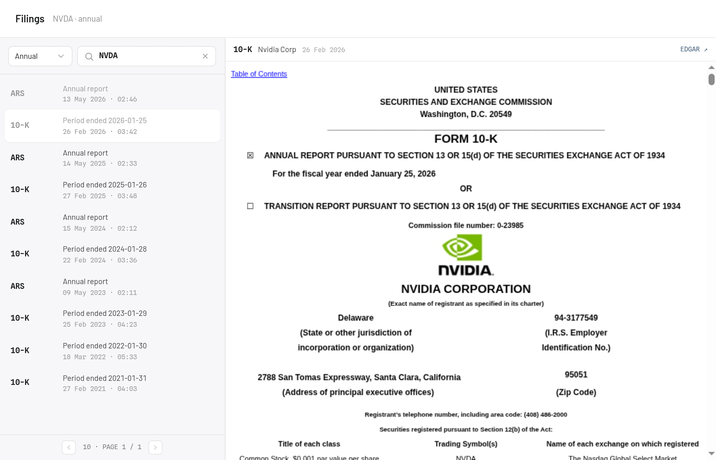Open the Table of Contents link
This screenshot has height=460, width=716.
(259, 74)
